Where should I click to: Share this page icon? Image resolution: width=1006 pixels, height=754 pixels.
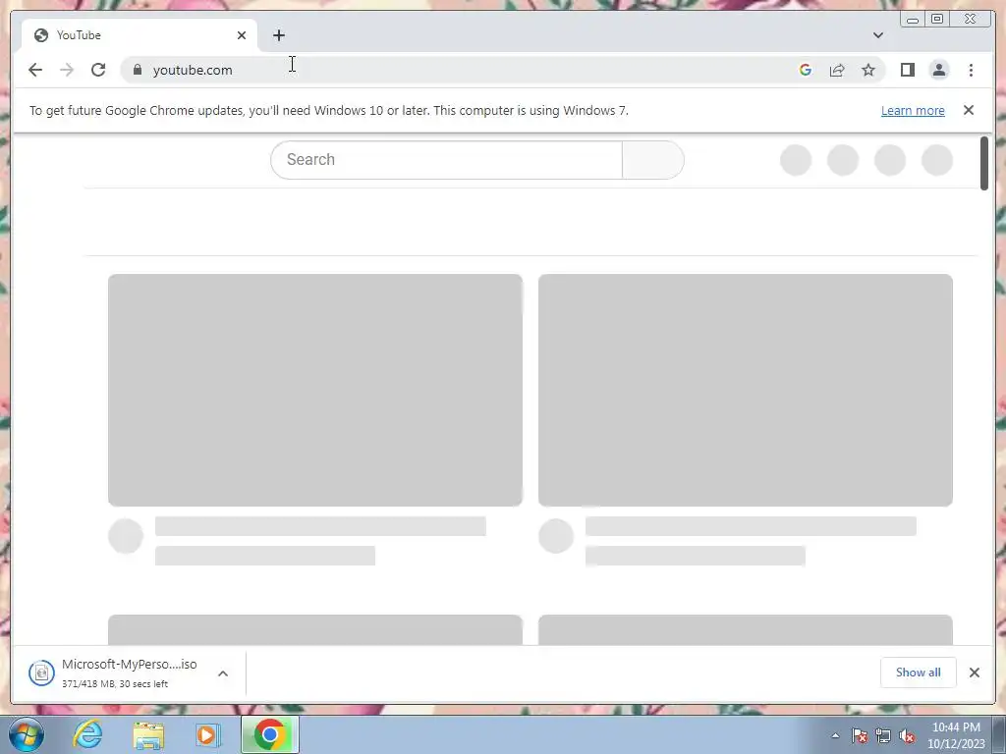point(837,70)
